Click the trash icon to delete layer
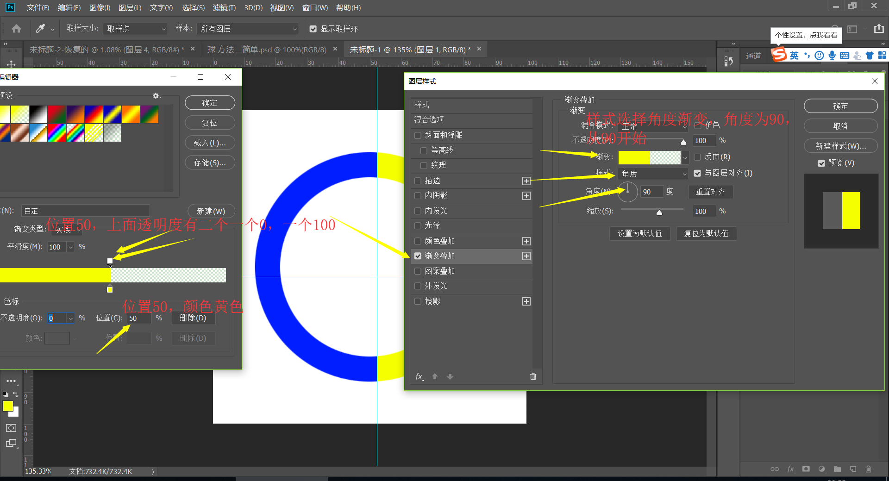889x481 pixels. pyautogui.click(x=868, y=469)
